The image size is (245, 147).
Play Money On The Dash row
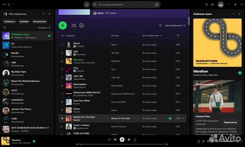(62, 118)
